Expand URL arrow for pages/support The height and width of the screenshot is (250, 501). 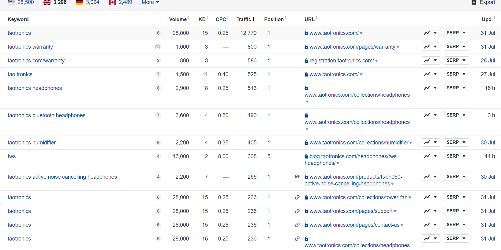point(395,211)
